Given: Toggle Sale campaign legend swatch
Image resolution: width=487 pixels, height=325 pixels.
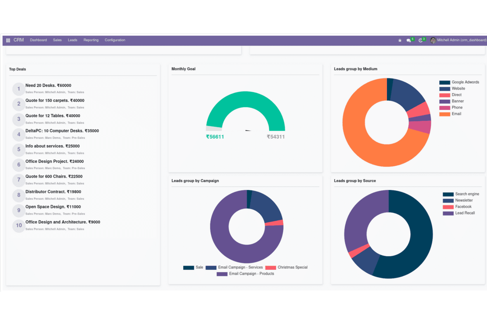Looking at the screenshot, I should click(x=189, y=268).
